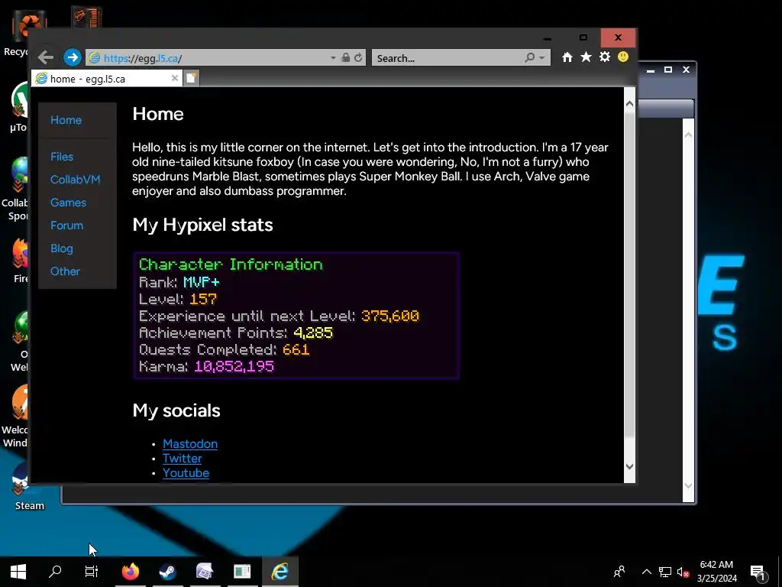Open CollabVM sidebar link

pos(76,180)
